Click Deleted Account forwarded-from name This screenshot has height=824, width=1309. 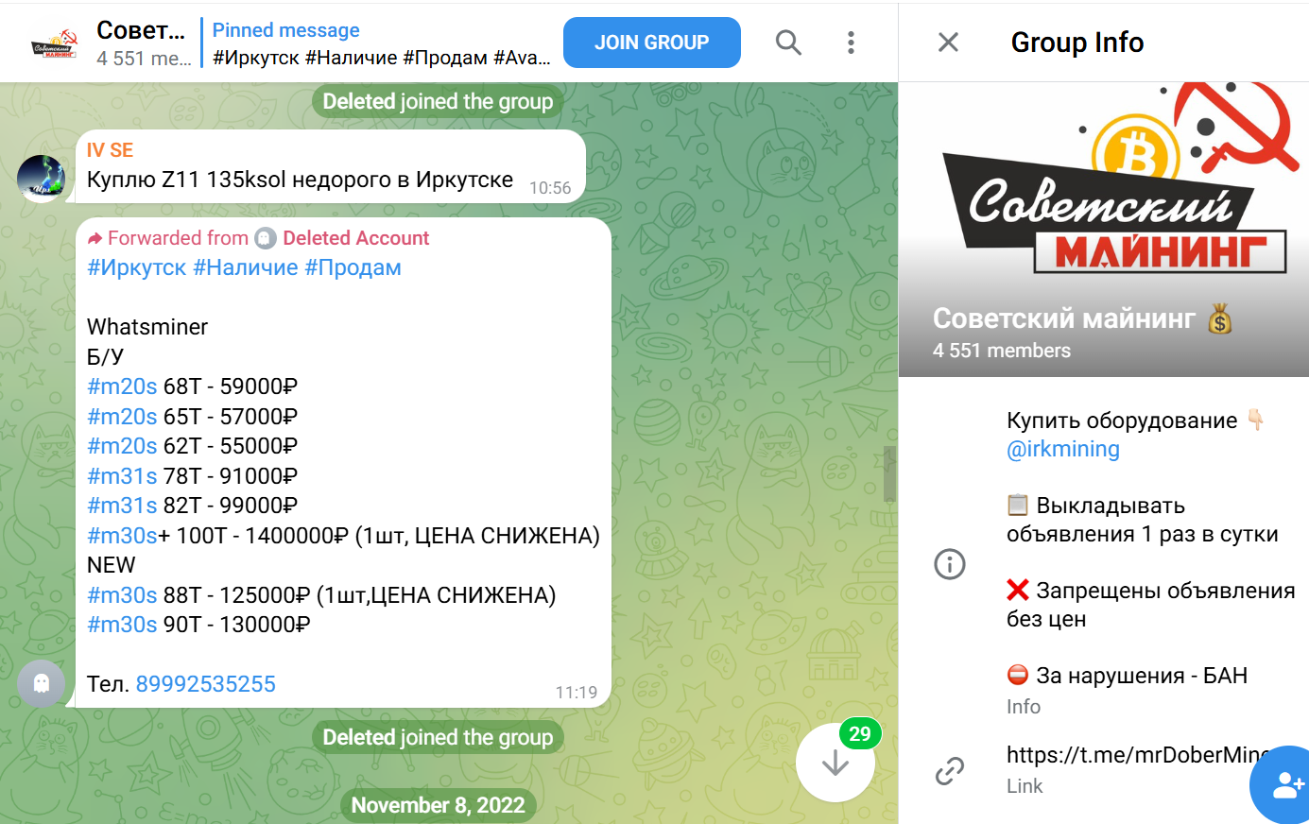tap(356, 238)
